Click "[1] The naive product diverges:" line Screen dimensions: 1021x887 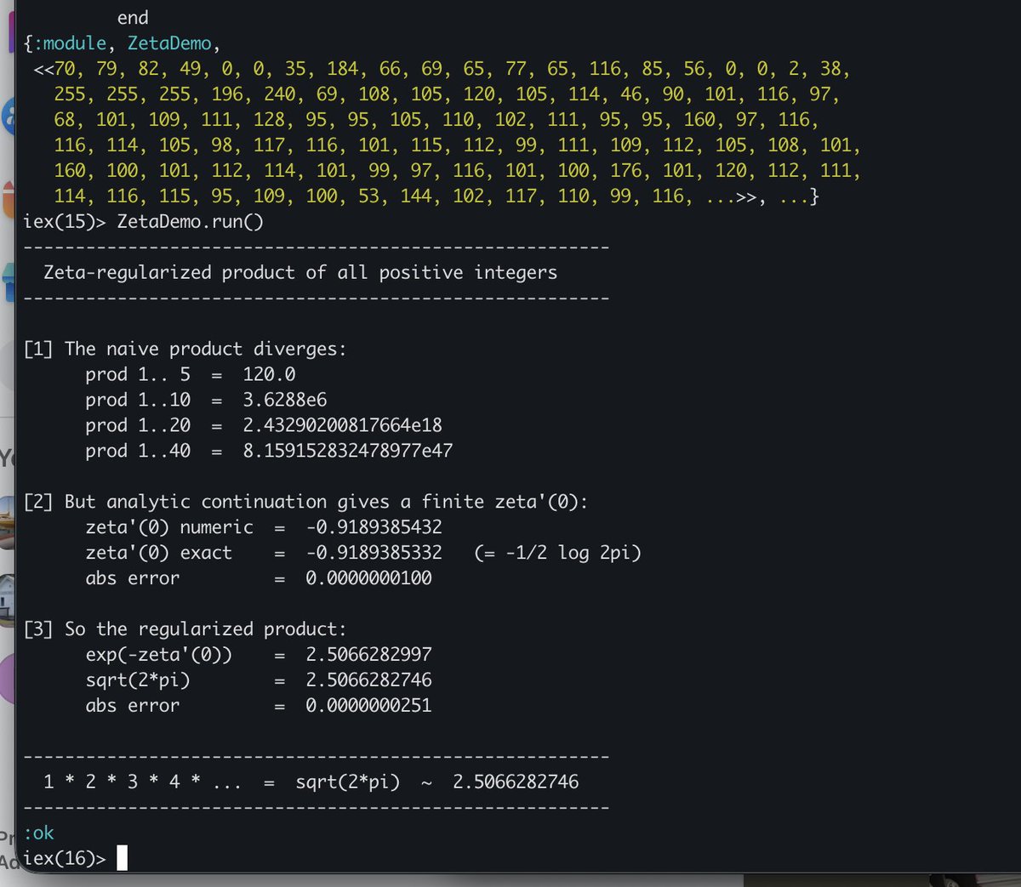185,349
